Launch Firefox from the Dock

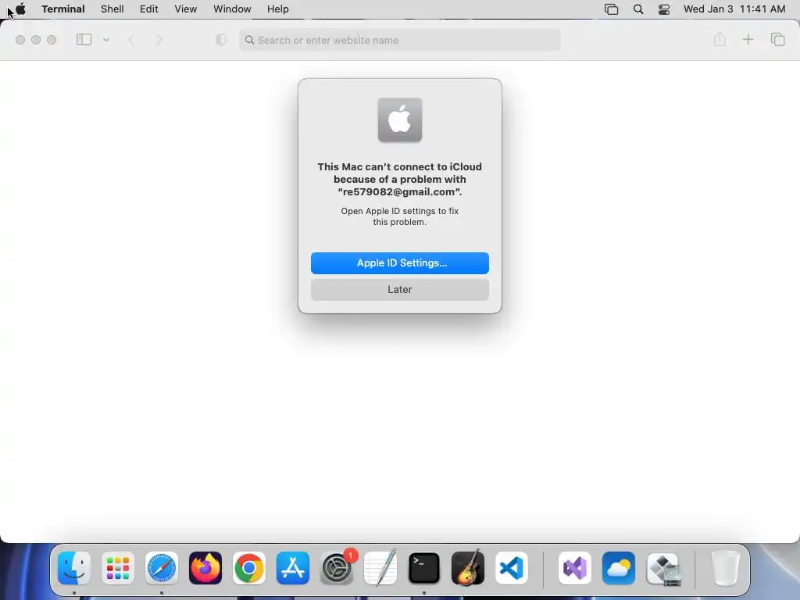[x=205, y=568]
